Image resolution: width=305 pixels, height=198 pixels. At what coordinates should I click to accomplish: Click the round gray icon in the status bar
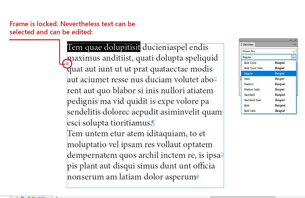pos(22,197)
